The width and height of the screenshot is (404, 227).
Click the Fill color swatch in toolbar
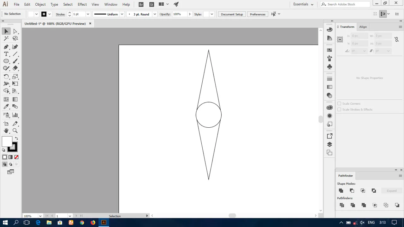pos(7,142)
